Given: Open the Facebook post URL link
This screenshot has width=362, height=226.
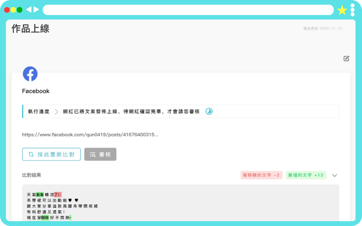Looking at the screenshot, I should click(x=90, y=134).
